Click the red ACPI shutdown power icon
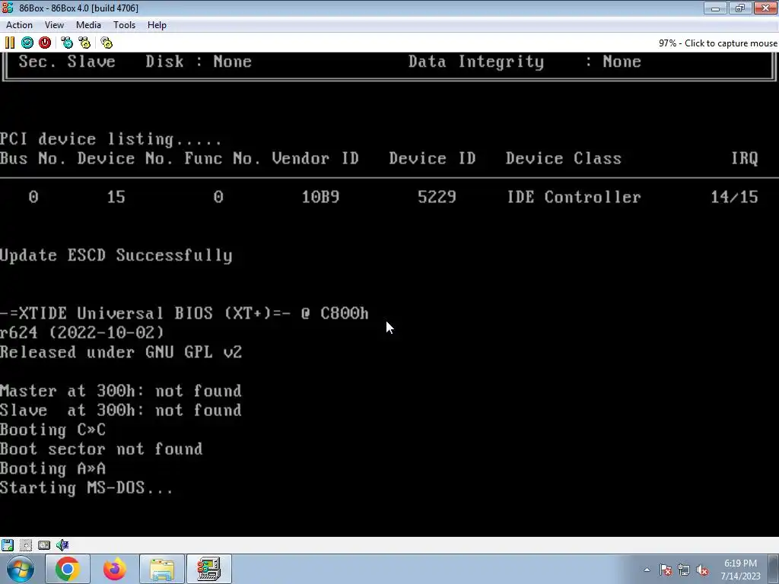The height and width of the screenshot is (584, 779). (45, 43)
